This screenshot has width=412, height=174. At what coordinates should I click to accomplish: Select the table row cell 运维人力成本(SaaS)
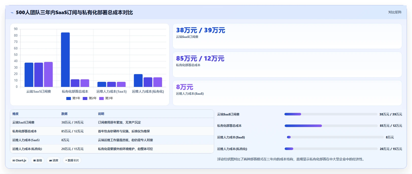coord(26,140)
